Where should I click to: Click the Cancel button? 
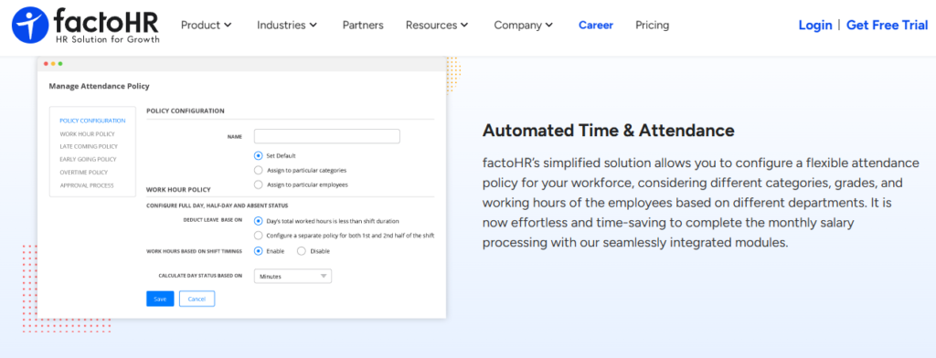(197, 299)
